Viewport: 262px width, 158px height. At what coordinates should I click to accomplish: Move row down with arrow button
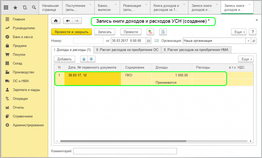click(91, 59)
